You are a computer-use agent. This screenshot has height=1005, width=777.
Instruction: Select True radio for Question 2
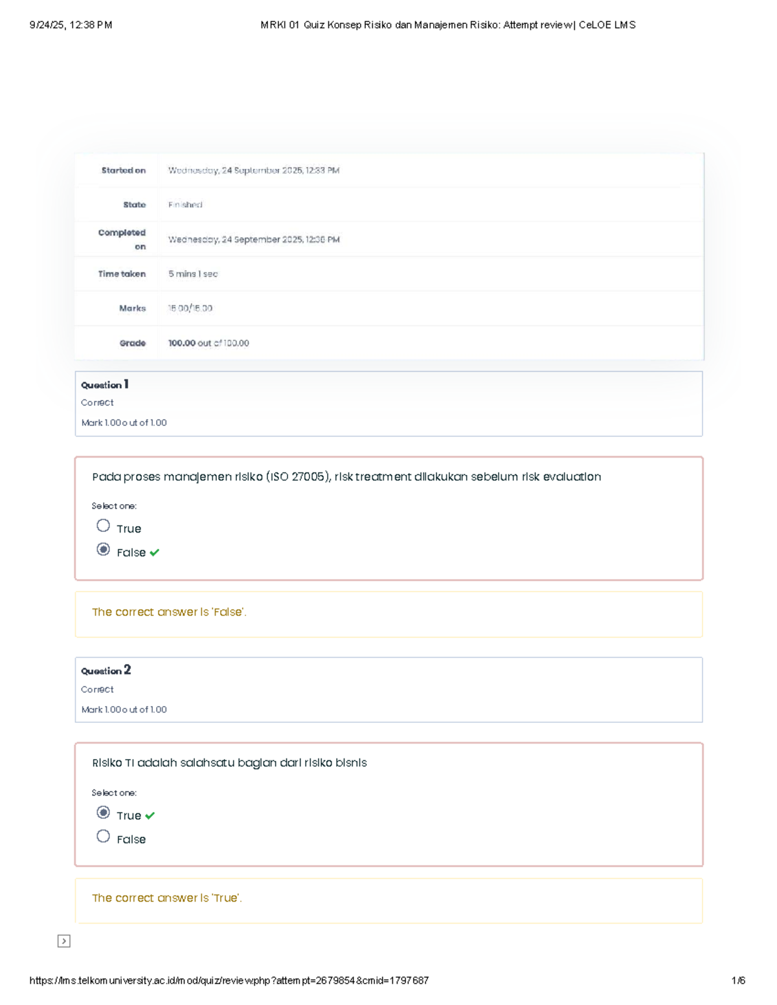pos(103,812)
